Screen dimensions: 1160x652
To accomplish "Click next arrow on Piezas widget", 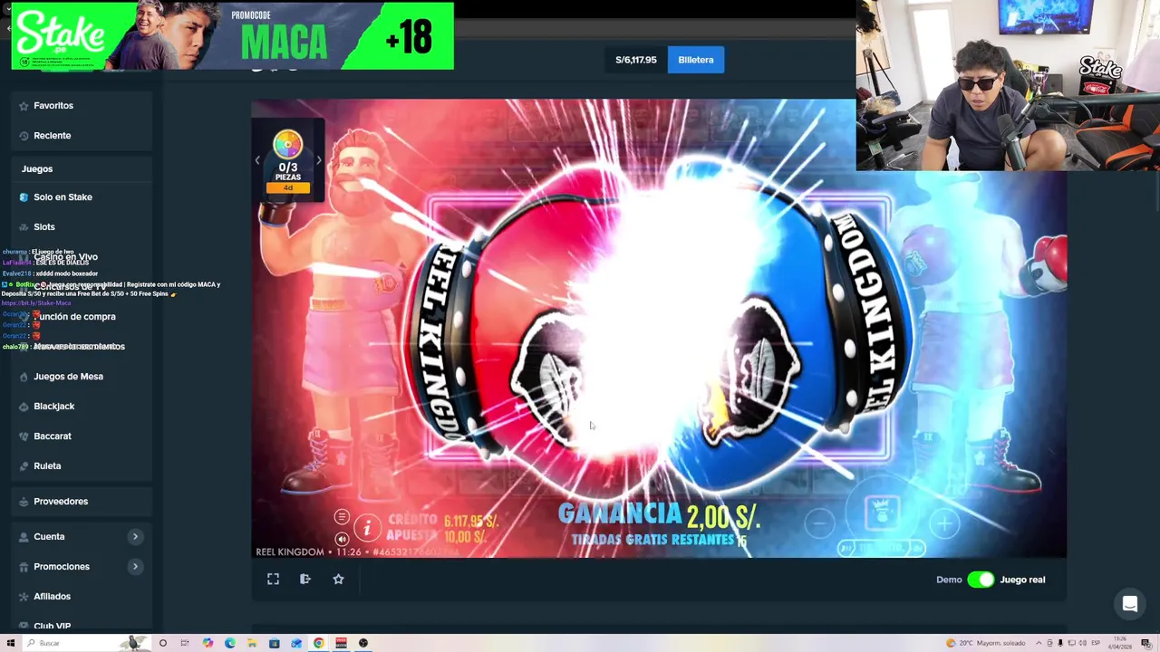I will pos(318,161).
